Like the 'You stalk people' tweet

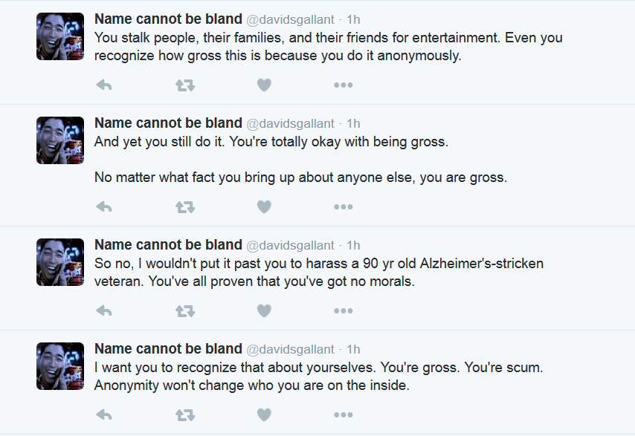[264, 85]
